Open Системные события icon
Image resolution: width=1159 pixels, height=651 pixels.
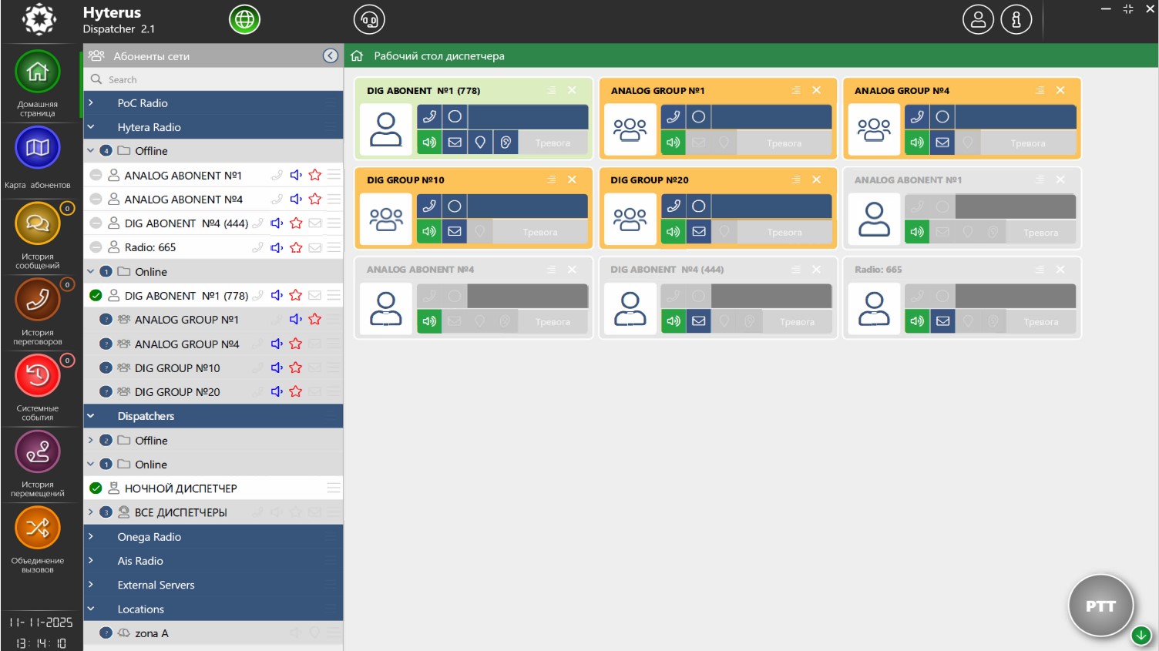pyautogui.click(x=37, y=375)
